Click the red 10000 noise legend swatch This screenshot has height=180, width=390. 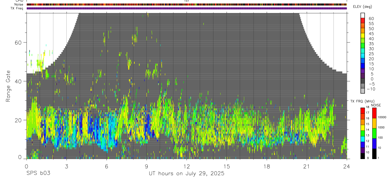pos(374,113)
